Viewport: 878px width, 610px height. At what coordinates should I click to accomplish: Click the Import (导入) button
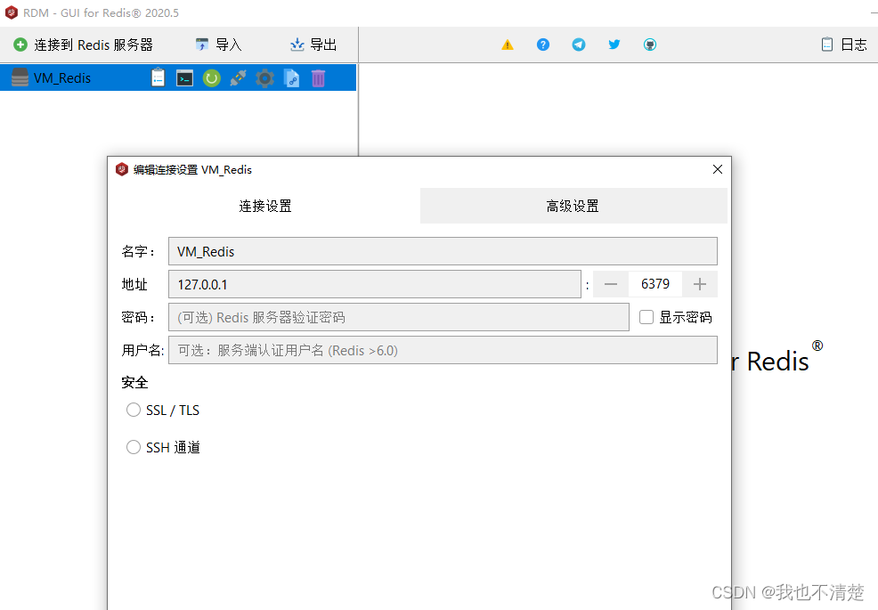tap(218, 45)
